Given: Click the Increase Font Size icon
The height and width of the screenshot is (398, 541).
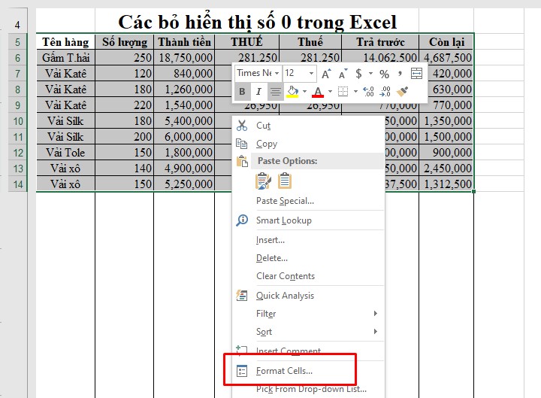Looking at the screenshot, I should click(326, 74).
